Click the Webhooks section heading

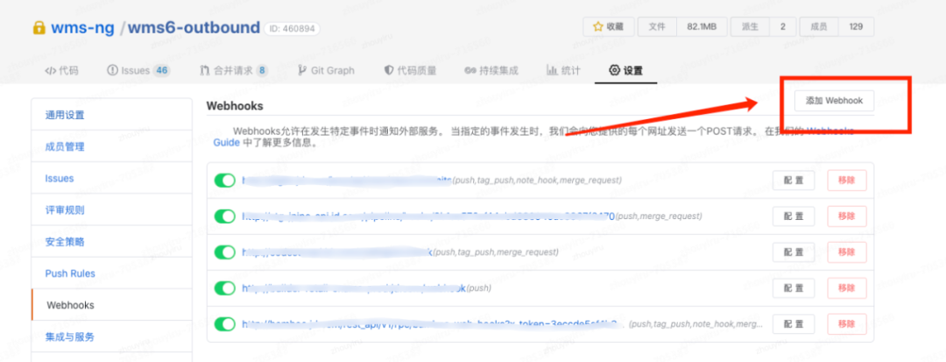[x=235, y=105]
